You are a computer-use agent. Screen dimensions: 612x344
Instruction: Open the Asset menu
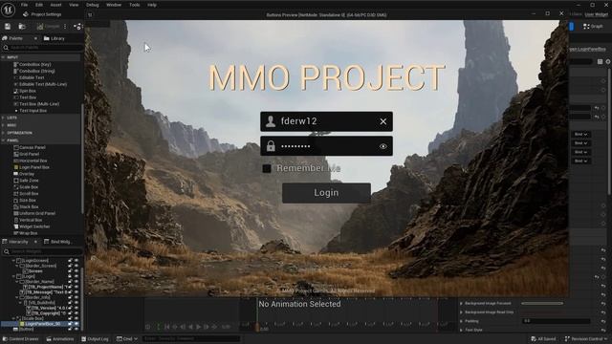tap(55, 5)
